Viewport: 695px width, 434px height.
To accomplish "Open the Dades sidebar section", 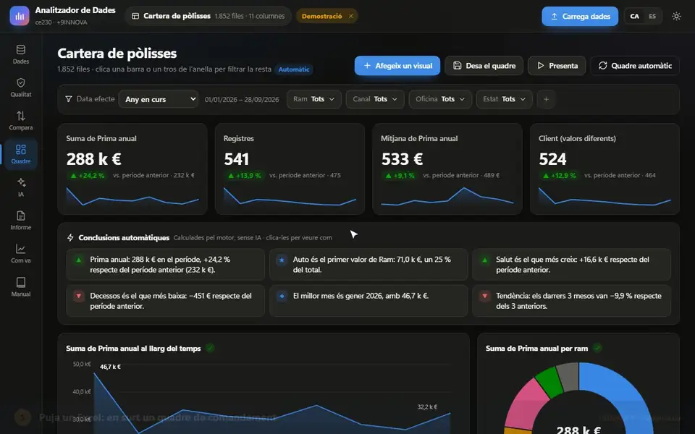I will click(x=21, y=54).
